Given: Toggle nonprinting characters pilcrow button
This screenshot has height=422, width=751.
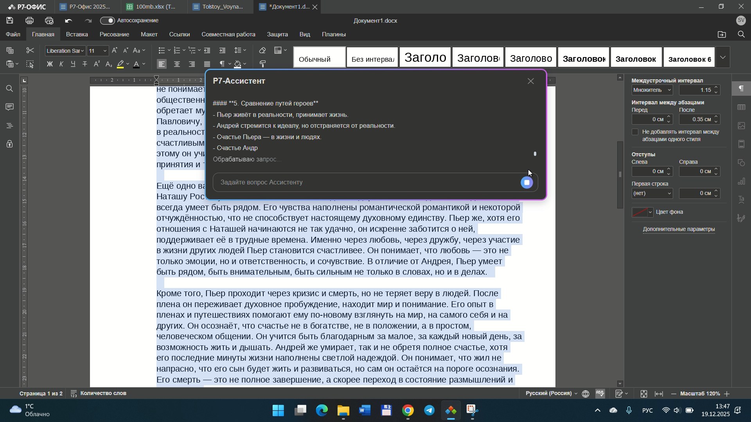Looking at the screenshot, I should click(x=222, y=64).
